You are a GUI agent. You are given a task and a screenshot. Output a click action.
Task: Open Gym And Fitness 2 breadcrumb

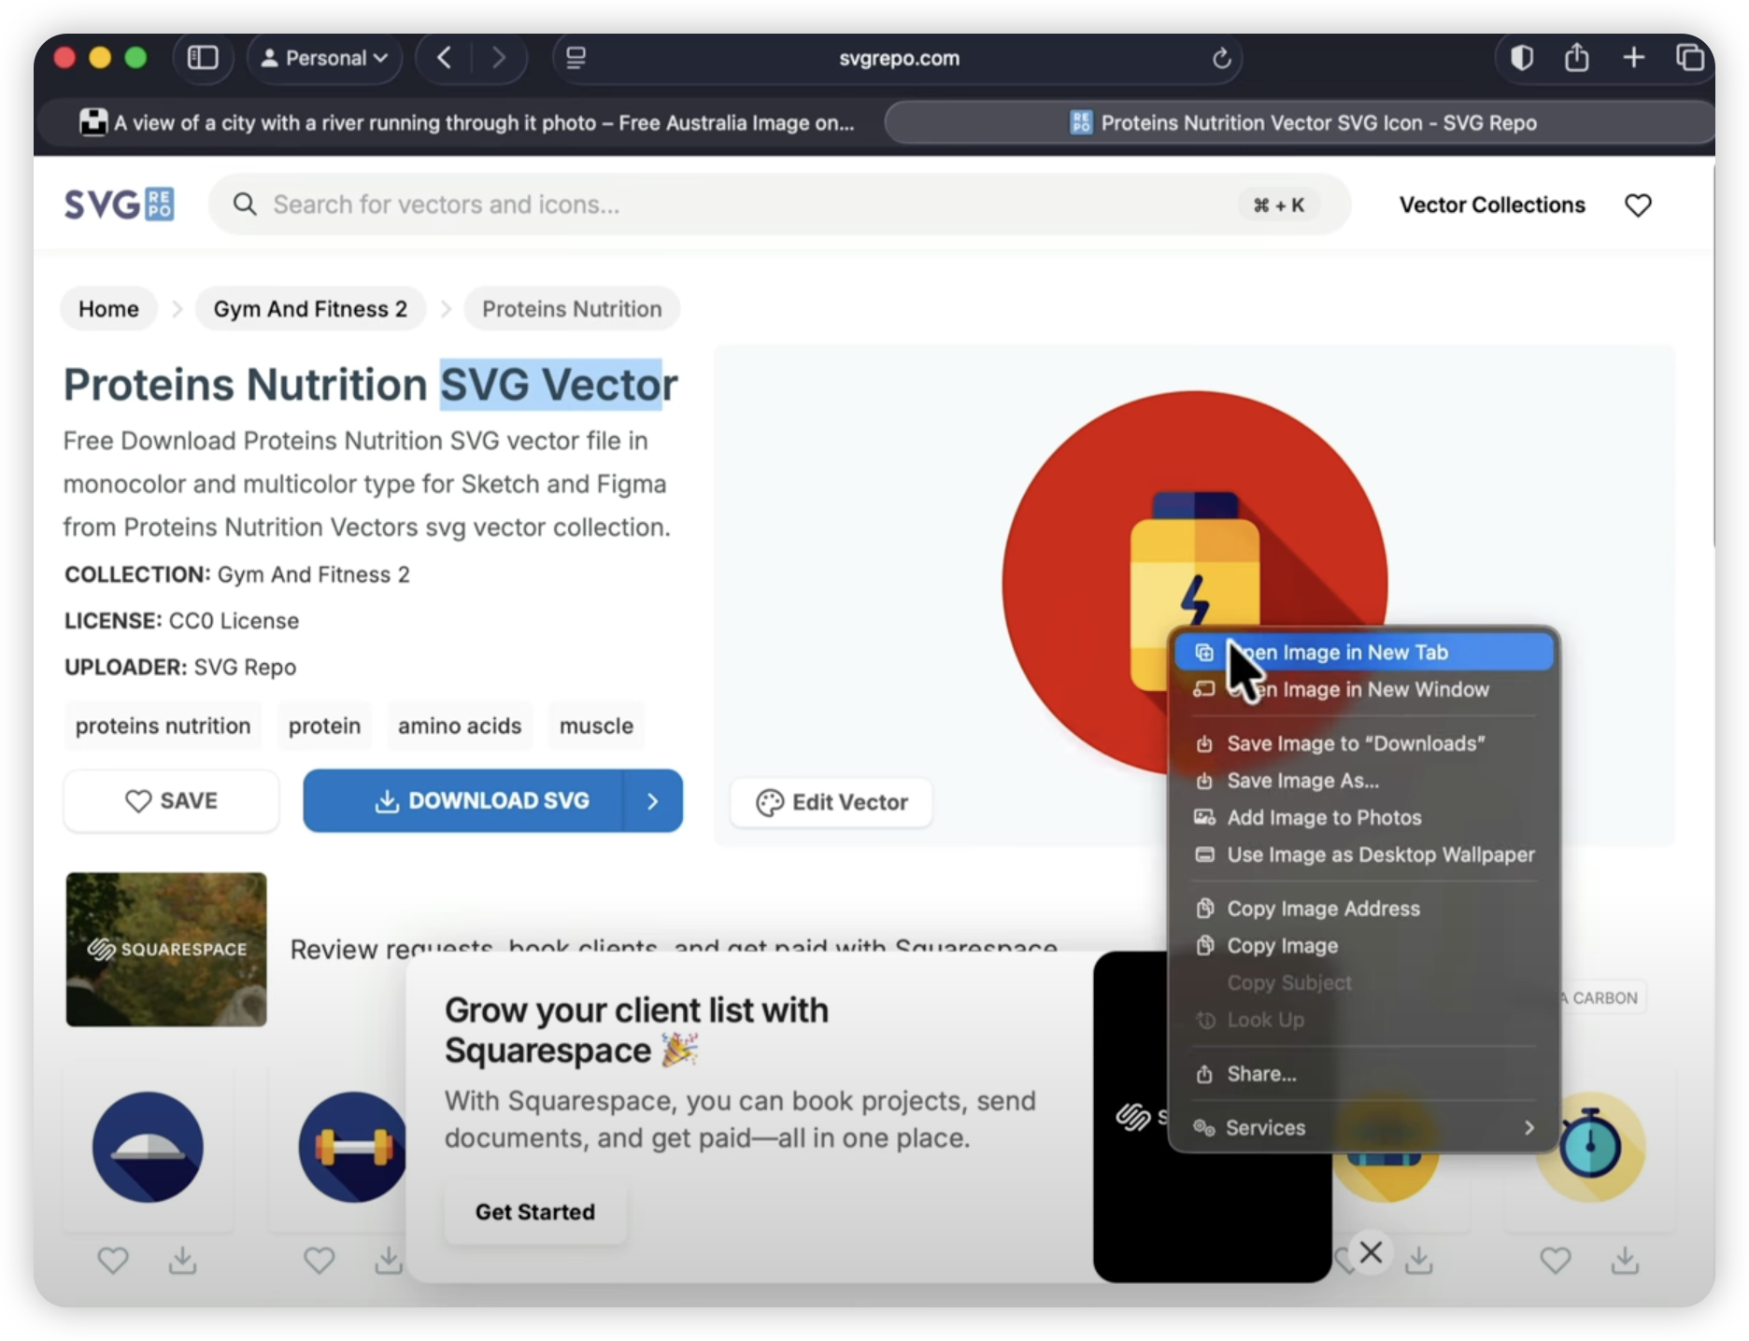[310, 308]
